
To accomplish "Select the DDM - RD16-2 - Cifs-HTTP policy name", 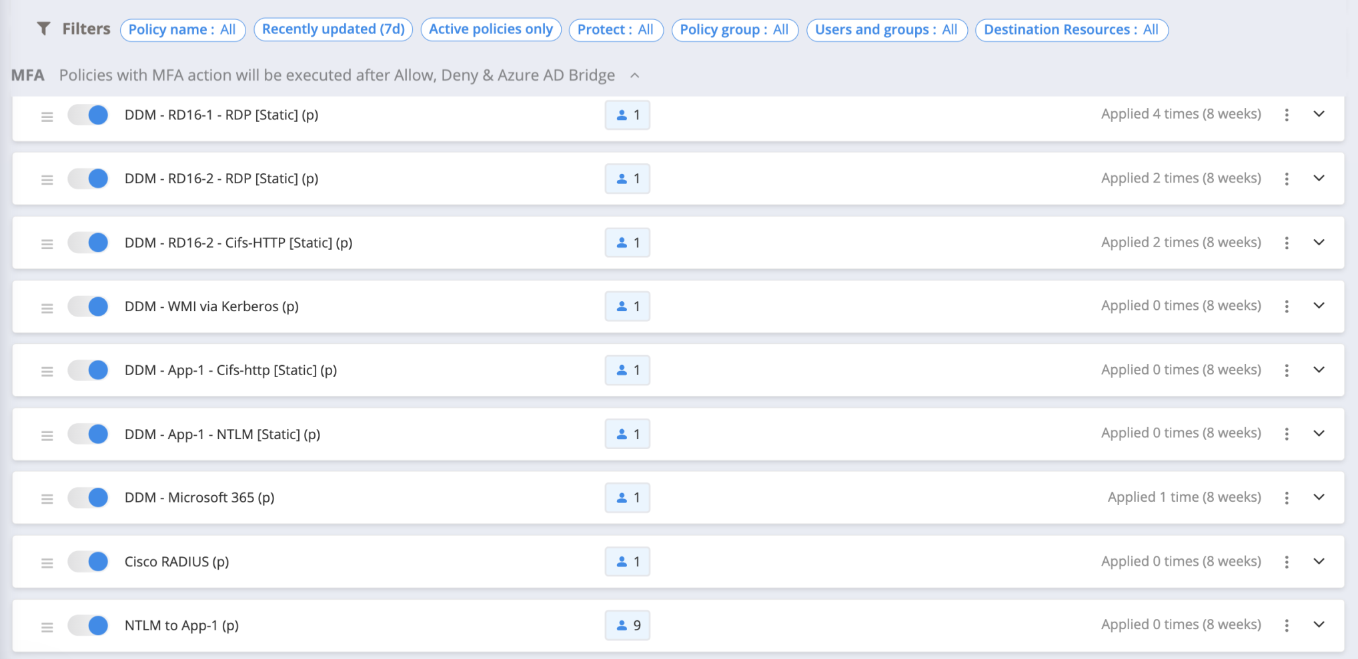I will pyautogui.click(x=238, y=243).
